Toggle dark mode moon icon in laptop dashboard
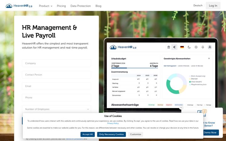The width and height of the screenshot is (226, 141). coord(189,47)
